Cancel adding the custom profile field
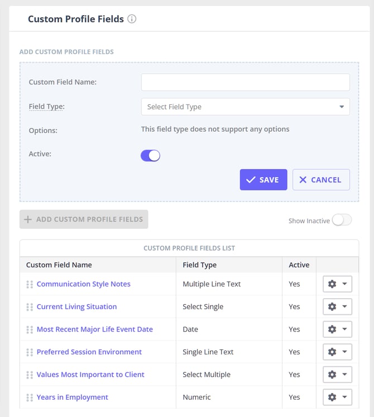This screenshot has width=374, height=417. tap(321, 180)
